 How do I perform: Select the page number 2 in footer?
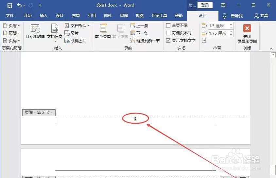point(135,119)
